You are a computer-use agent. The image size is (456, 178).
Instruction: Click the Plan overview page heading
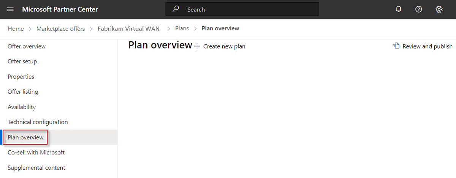[x=160, y=45]
